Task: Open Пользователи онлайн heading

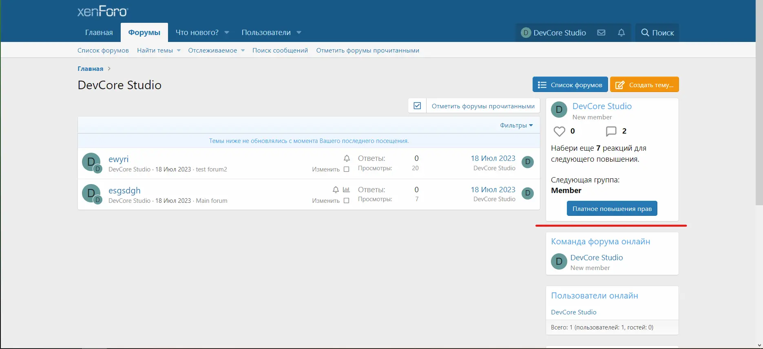Action: click(595, 296)
